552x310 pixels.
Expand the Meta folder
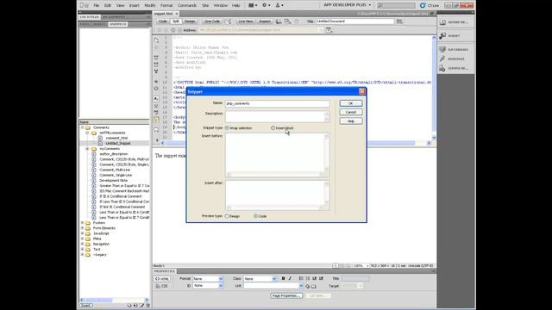[83, 239]
